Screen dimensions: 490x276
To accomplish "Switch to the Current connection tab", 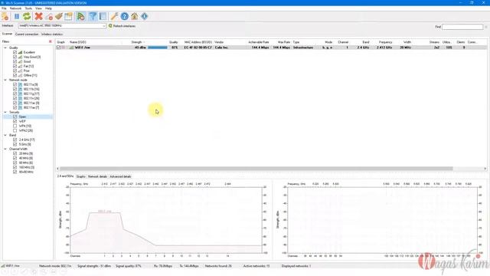I will (x=27, y=34).
